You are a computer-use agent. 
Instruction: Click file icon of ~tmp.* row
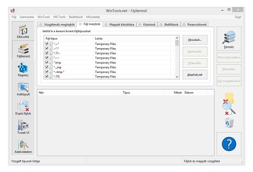(x=51, y=72)
